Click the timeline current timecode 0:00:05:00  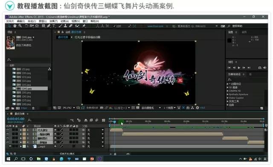16,119
